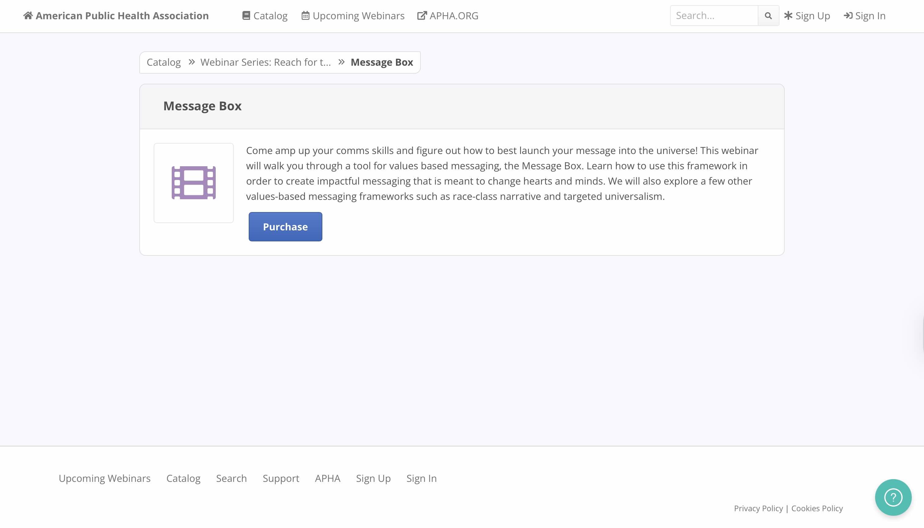Image resolution: width=924 pixels, height=528 pixels.
Task: Open Cookies Policy link
Action: [x=817, y=508]
